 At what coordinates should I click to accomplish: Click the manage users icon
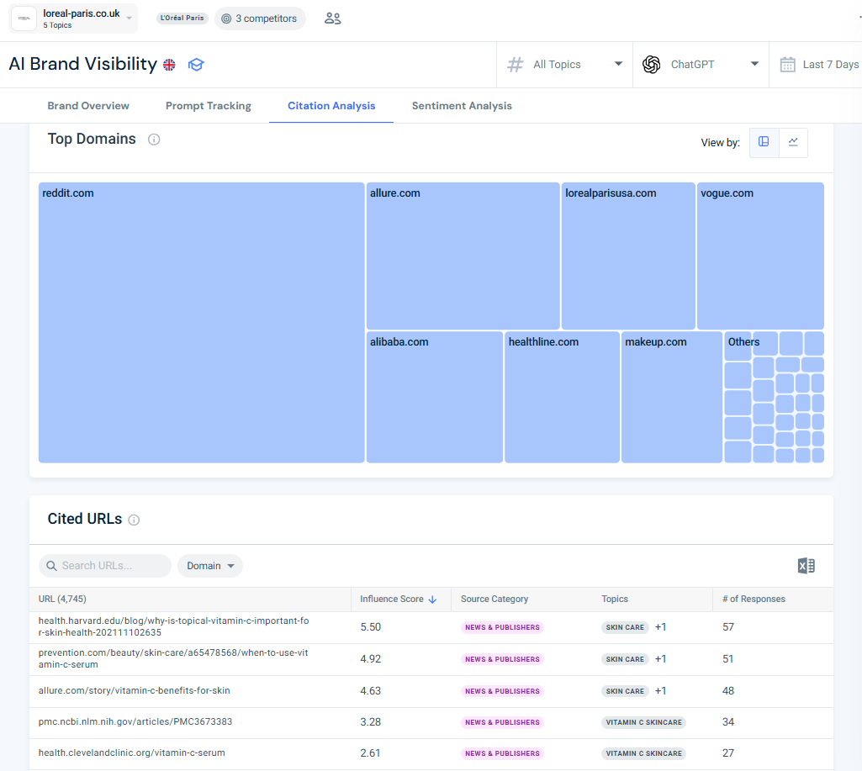point(332,18)
